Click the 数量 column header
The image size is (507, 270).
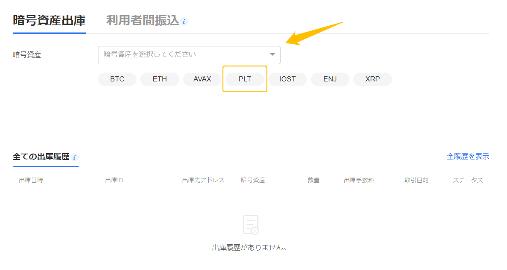pos(313,180)
